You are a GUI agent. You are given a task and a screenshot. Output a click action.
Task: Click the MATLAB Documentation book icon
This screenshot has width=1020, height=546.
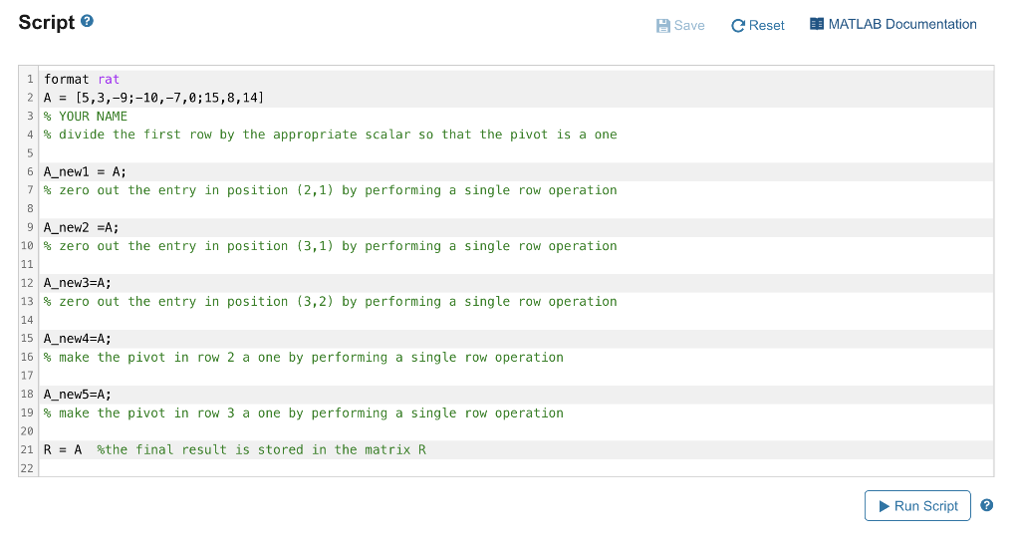(x=817, y=24)
